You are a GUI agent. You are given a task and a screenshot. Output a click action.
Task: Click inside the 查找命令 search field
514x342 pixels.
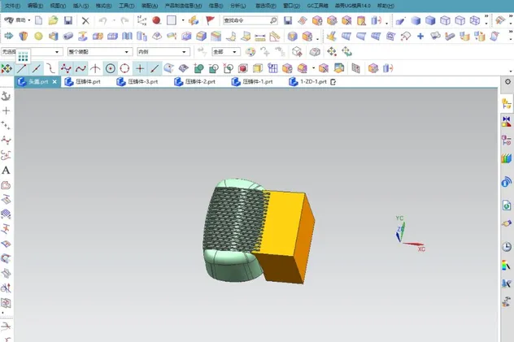pyautogui.click(x=244, y=20)
